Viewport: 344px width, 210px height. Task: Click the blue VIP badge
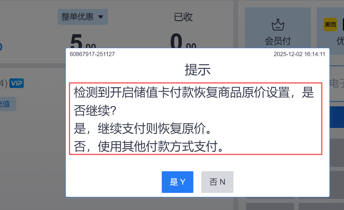click(x=17, y=83)
